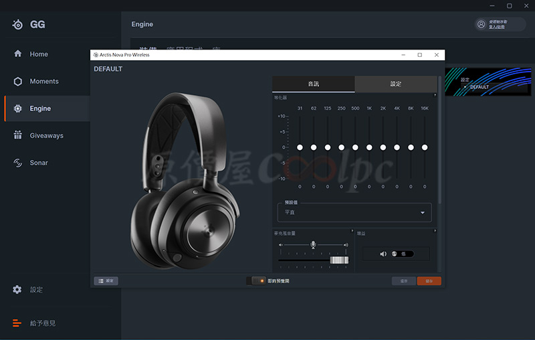Toggle the live preview switch
This screenshot has height=340, width=535.
[x=256, y=281]
